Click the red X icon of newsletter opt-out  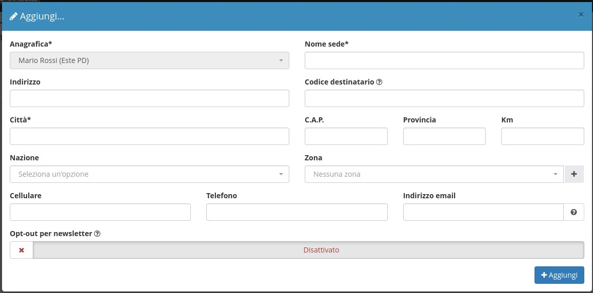tap(22, 250)
